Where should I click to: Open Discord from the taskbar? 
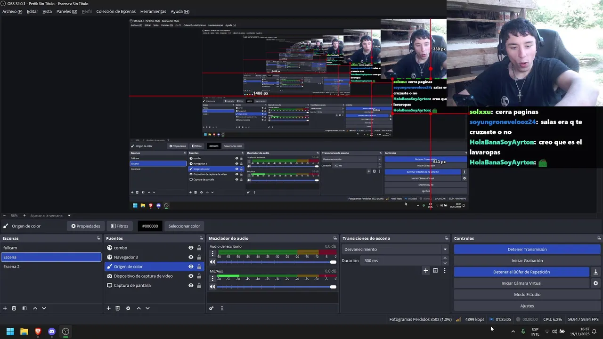(x=52, y=331)
